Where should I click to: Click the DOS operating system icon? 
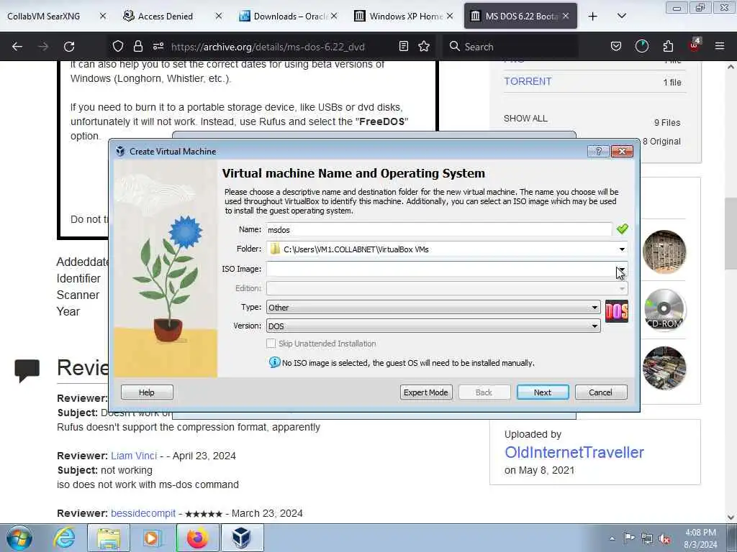tap(617, 311)
